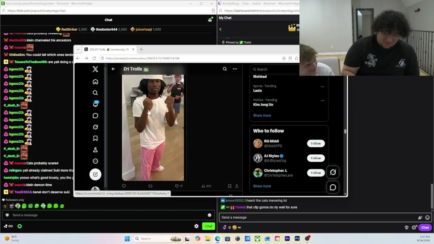
Task: Open floating messages button on X
Action: click(x=333, y=187)
